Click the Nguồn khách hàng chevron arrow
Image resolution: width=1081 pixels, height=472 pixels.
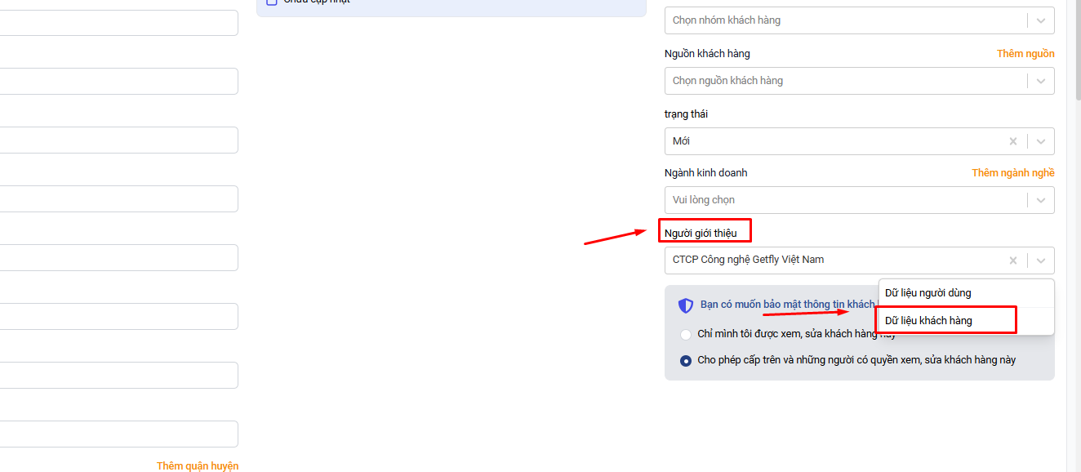[1040, 81]
